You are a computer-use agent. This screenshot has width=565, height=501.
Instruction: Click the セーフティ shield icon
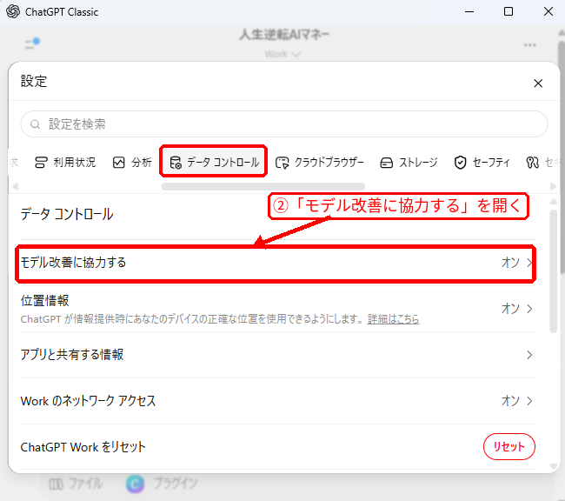pos(460,163)
